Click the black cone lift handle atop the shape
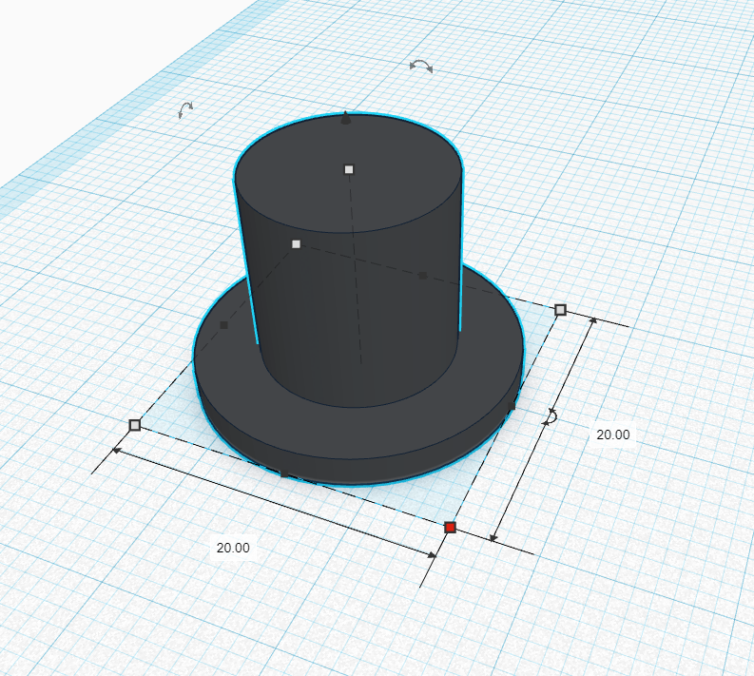Screen dimensions: 754x676 pos(346,118)
